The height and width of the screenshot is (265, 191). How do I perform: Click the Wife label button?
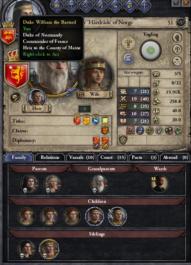click(94, 94)
